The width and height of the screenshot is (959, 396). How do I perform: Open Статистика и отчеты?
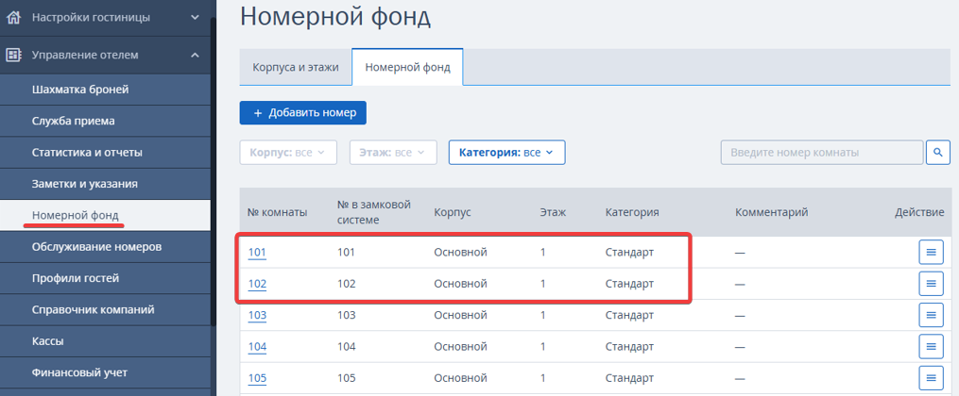point(105,153)
